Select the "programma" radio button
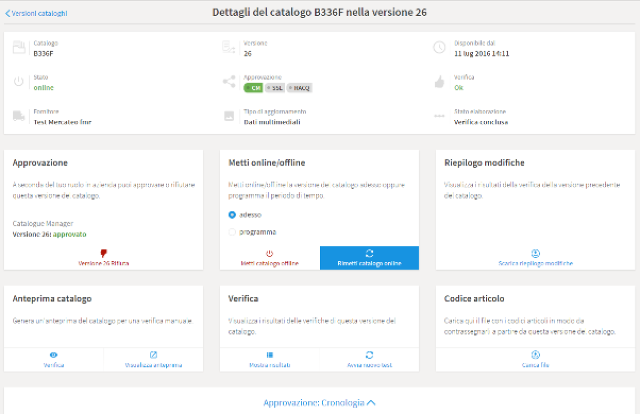 pos(232,232)
